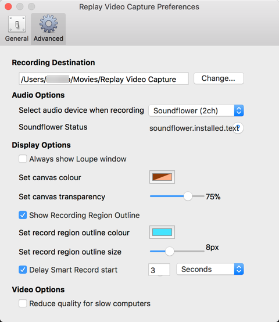Enable Reduce quality for slow computers

(23, 303)
